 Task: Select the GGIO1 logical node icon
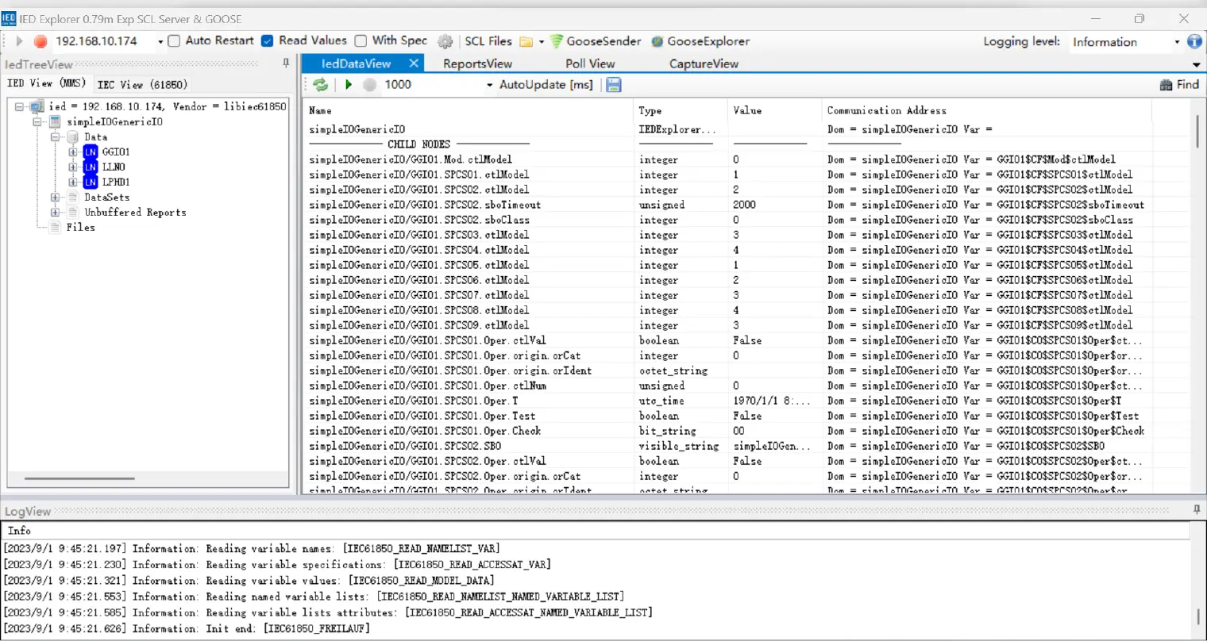tap(91, 152)
